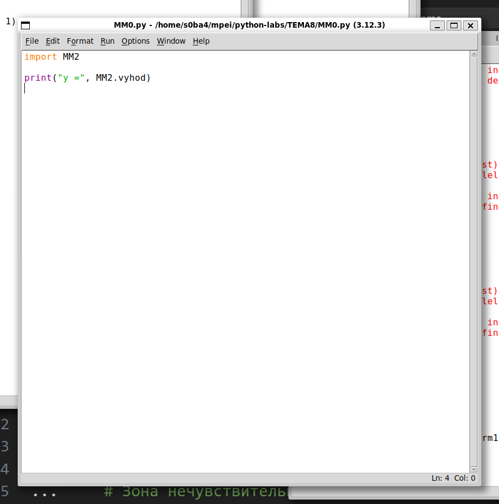
Task: Minimize the MM0.py editor window
Action: coord(437,25)
